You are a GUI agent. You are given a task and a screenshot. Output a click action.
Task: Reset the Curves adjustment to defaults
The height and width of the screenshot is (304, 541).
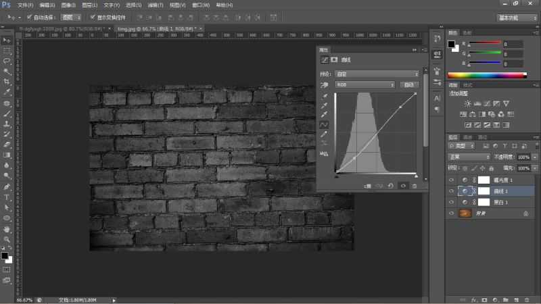390,186
